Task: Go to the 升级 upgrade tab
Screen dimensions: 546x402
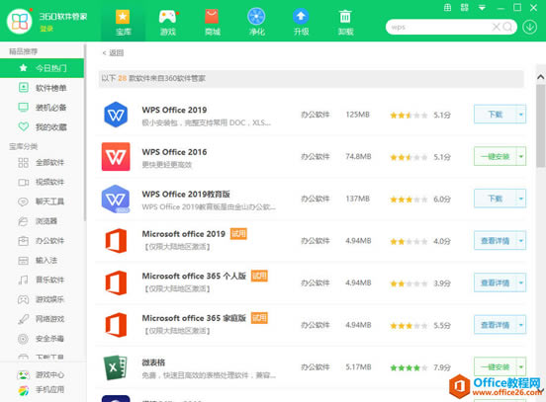Action: tap(301, 22)
